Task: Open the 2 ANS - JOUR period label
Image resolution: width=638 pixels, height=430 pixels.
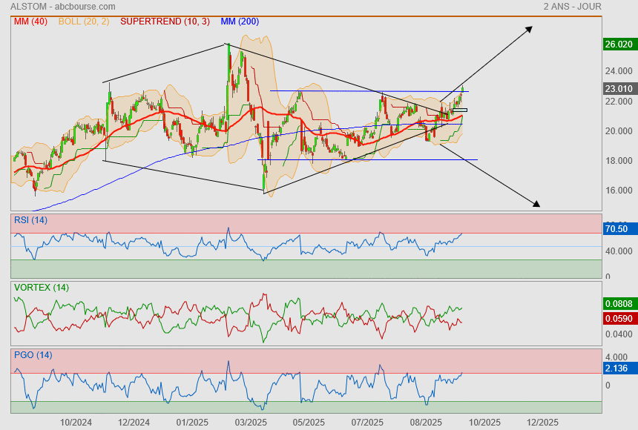Action: (572, 7)
